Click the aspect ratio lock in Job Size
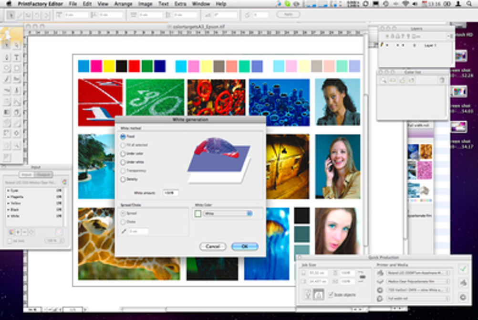 coord(362,277)
